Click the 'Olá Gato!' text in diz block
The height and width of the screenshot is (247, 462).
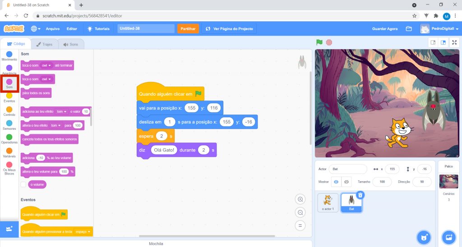(x=164, y=150)
